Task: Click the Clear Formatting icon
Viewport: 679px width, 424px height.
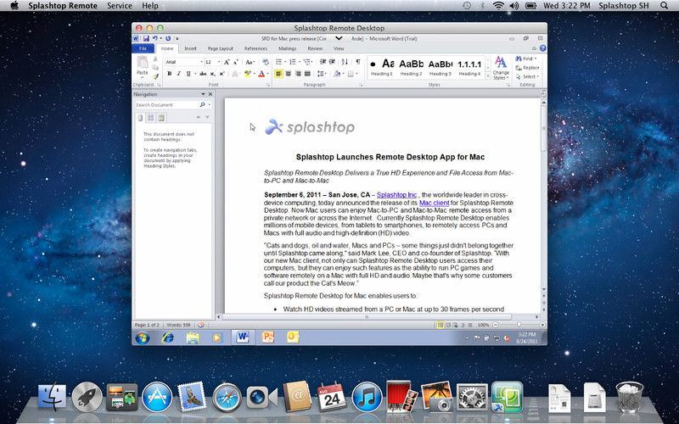Action: tap(266, 62)
